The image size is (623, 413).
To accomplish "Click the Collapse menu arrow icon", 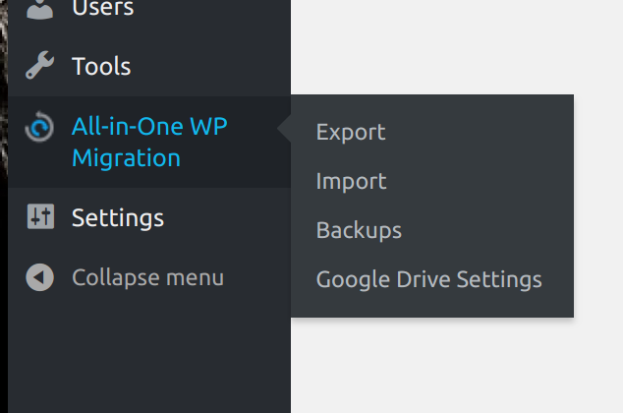I will (x=39, y=277).
